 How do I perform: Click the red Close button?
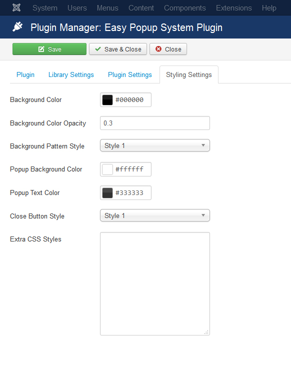coord(168,49)
